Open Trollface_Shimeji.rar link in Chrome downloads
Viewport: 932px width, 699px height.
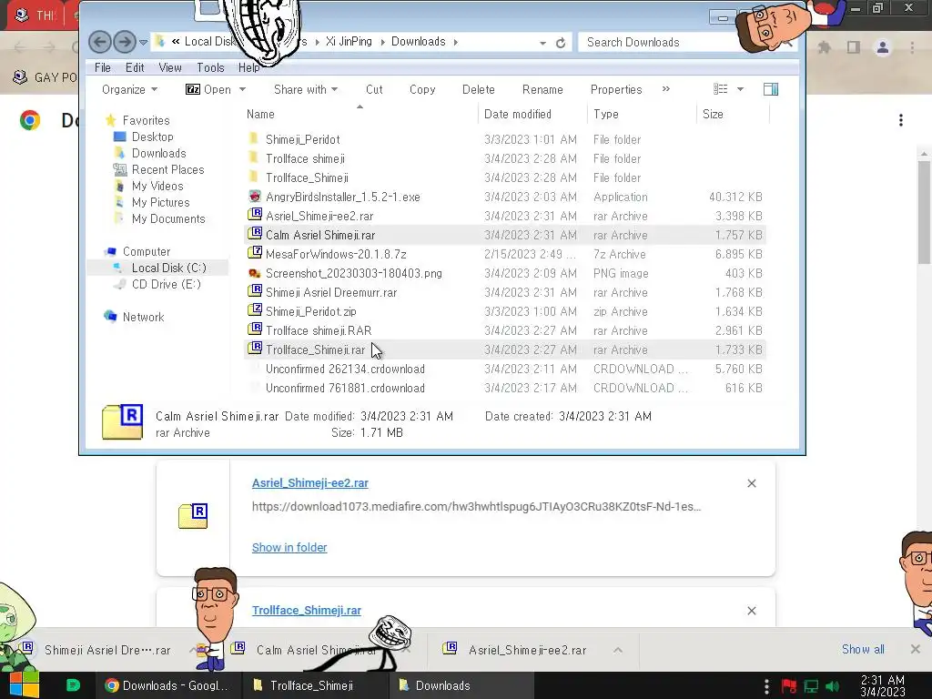306,611
